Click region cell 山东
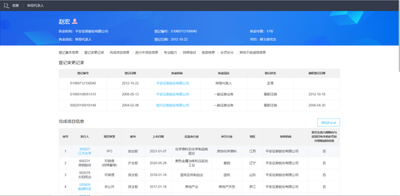The image size is (400, 196). (x=252, y=175)
